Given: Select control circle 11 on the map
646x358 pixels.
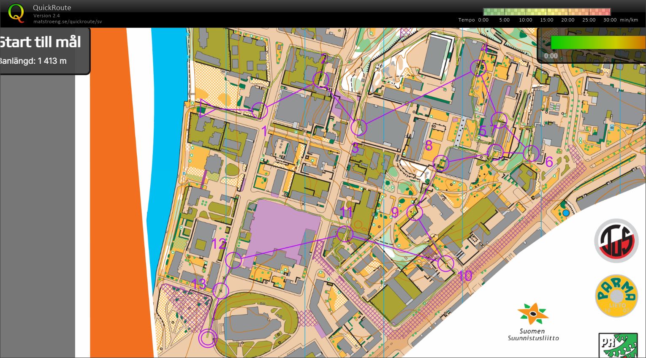Looking at the screenshot, I should click(x=345, y=233).
